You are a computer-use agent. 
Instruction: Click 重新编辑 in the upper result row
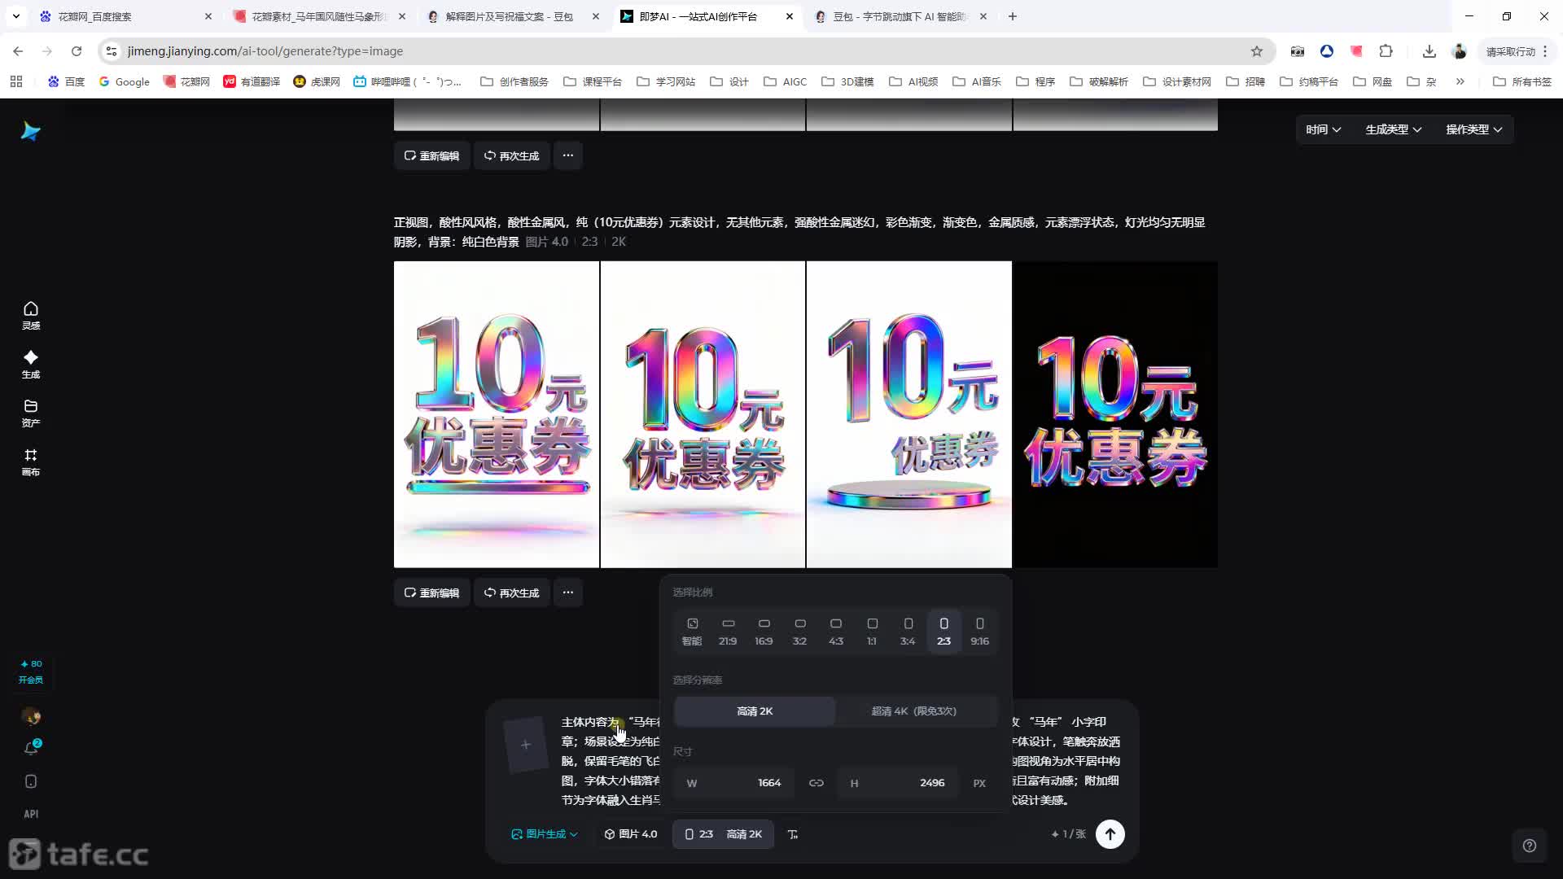click(x=431, y=155)
